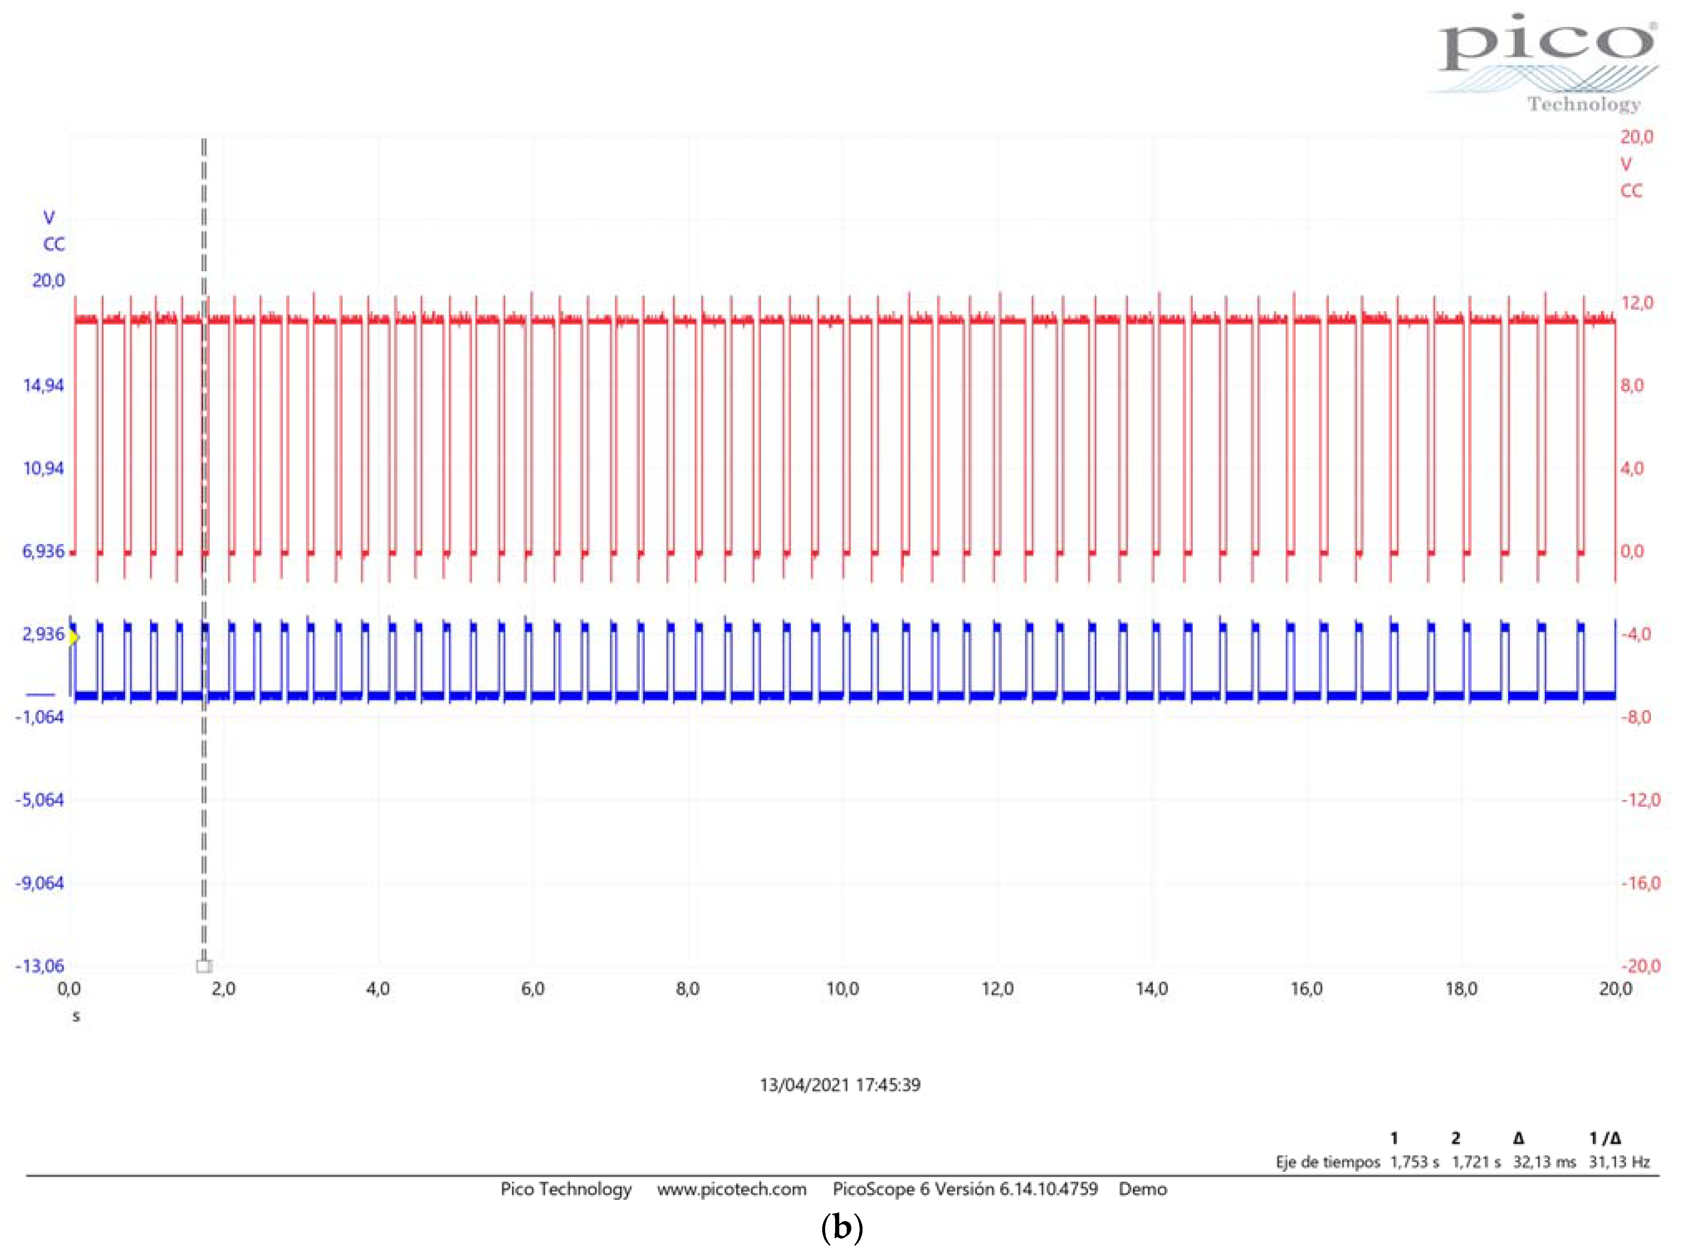The width and height of the screenshot is (1681, 1251).
Task: Select the 32,13 ms delta readout
Action: coord(1544,1162)
